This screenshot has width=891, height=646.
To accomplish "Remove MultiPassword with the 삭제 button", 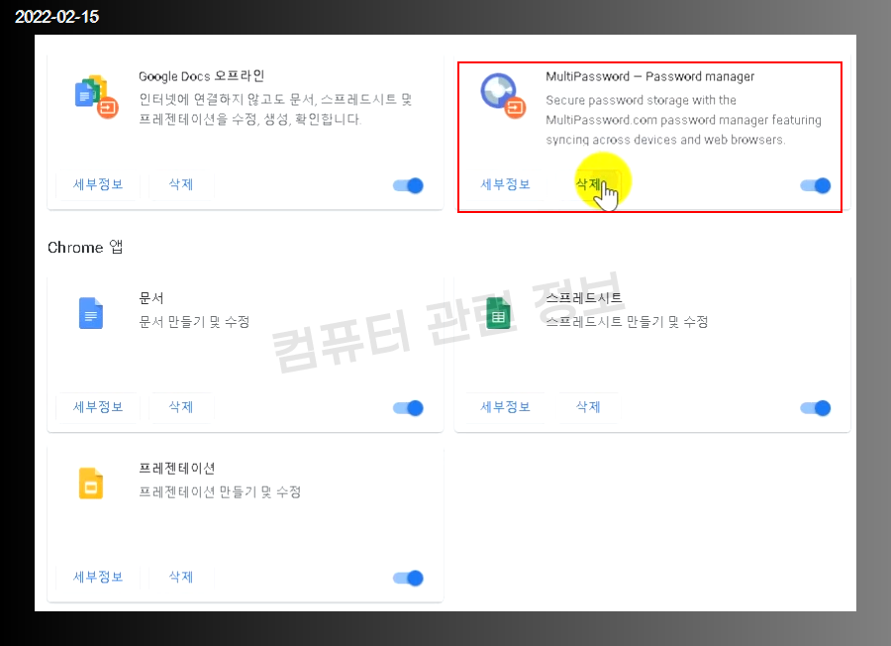I will (x=588, y=184).
